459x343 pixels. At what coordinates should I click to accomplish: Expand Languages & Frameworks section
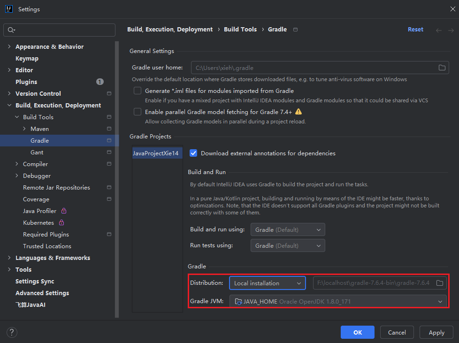click(9, 258)
